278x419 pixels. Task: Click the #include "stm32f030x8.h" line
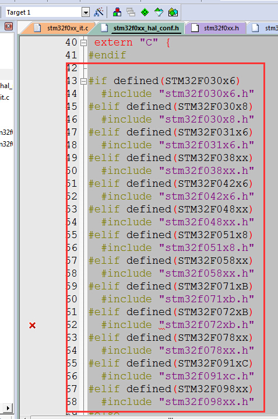177,120
